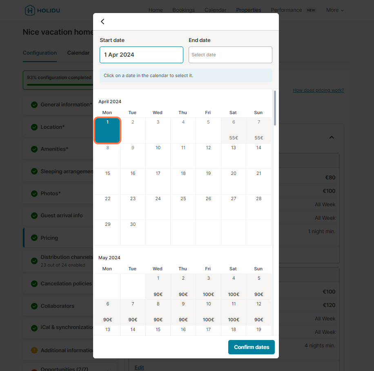Click green check icon beside Photos
The image size is (374, 371).
tap(34, 194)
